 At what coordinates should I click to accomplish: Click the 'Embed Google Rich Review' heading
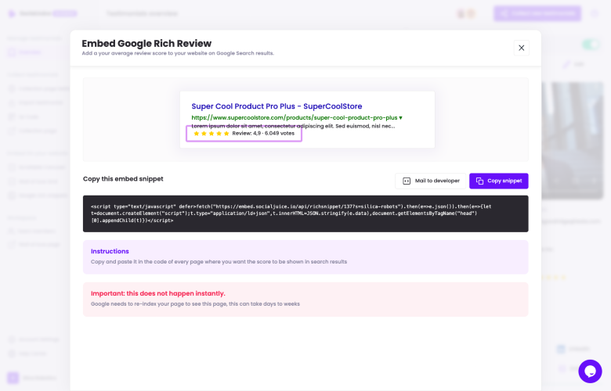(x=146, y=43)
